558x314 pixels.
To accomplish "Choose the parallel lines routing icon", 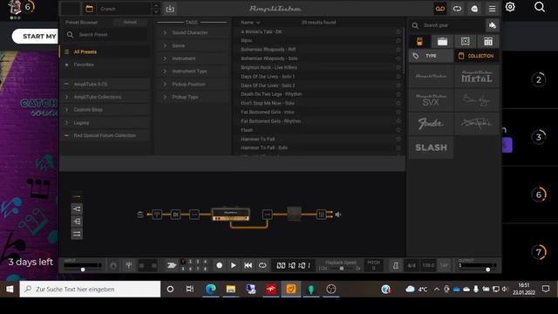I will click(77, 234).
